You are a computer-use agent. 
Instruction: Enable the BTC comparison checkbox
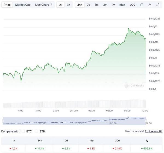pyautogui.click(x=23, y=131)
